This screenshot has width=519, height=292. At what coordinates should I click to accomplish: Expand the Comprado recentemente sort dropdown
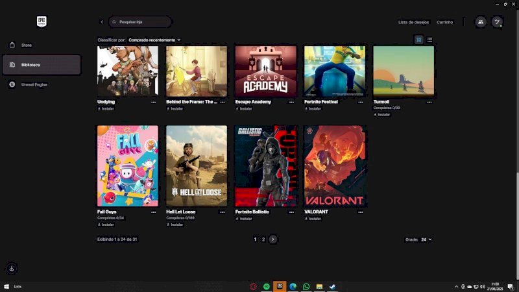[x=154, y=40]
